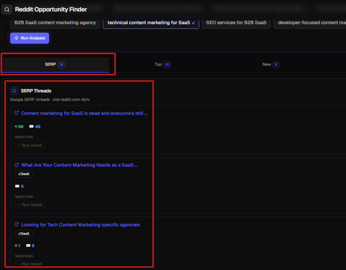This screenshot has width=346, height=270.
Task: Click upvote arrow next to 66
Action: 16,126
